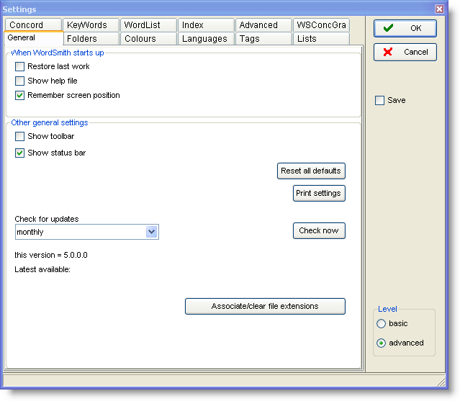Click the 'Latest available:' label
460x401 pixels.
(42, 269)
